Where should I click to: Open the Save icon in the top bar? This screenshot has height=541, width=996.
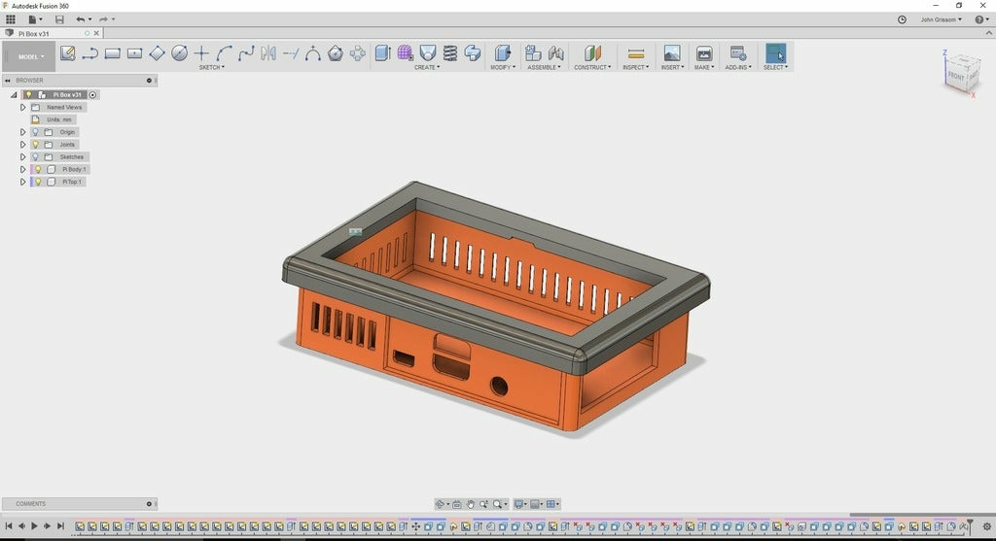(x=59, y=19)
